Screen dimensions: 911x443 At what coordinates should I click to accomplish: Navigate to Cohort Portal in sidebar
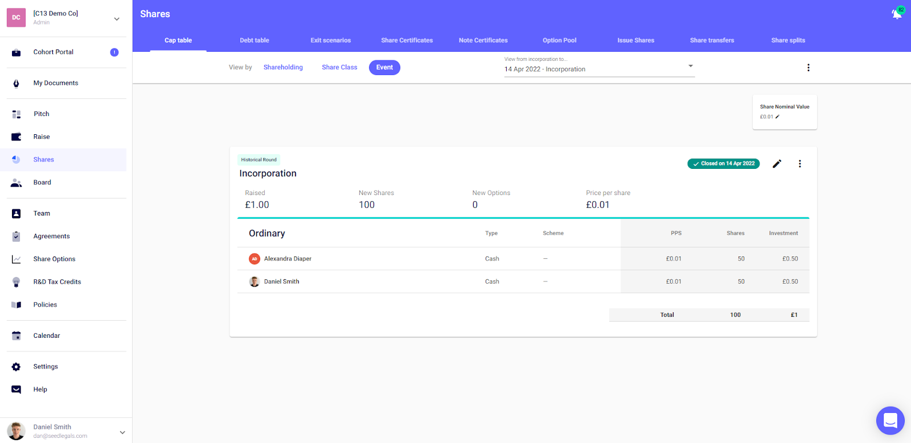point(54,52)
